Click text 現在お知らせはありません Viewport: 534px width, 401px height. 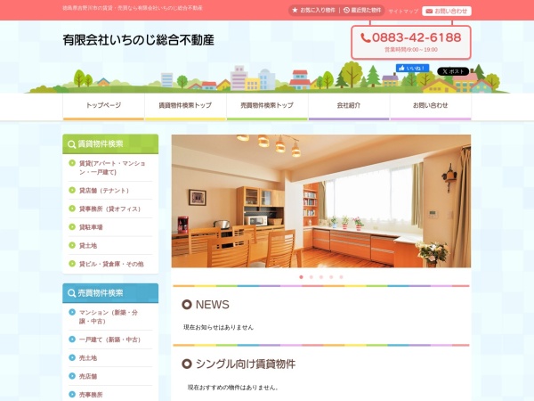click(x=218, y=327)
